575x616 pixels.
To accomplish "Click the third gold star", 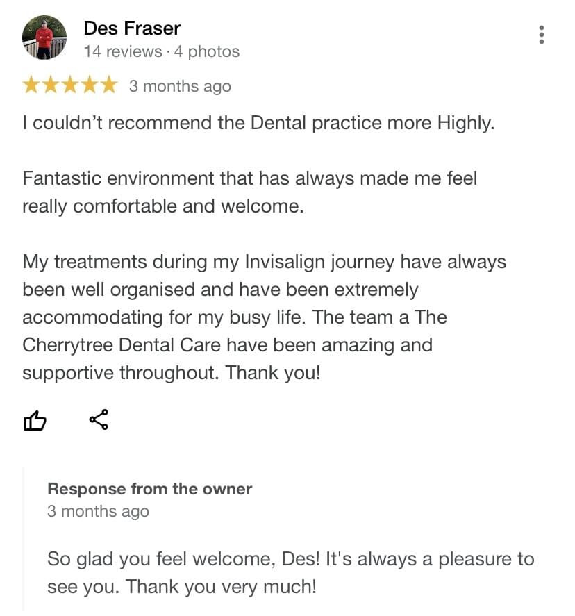I will pos(70,86).
